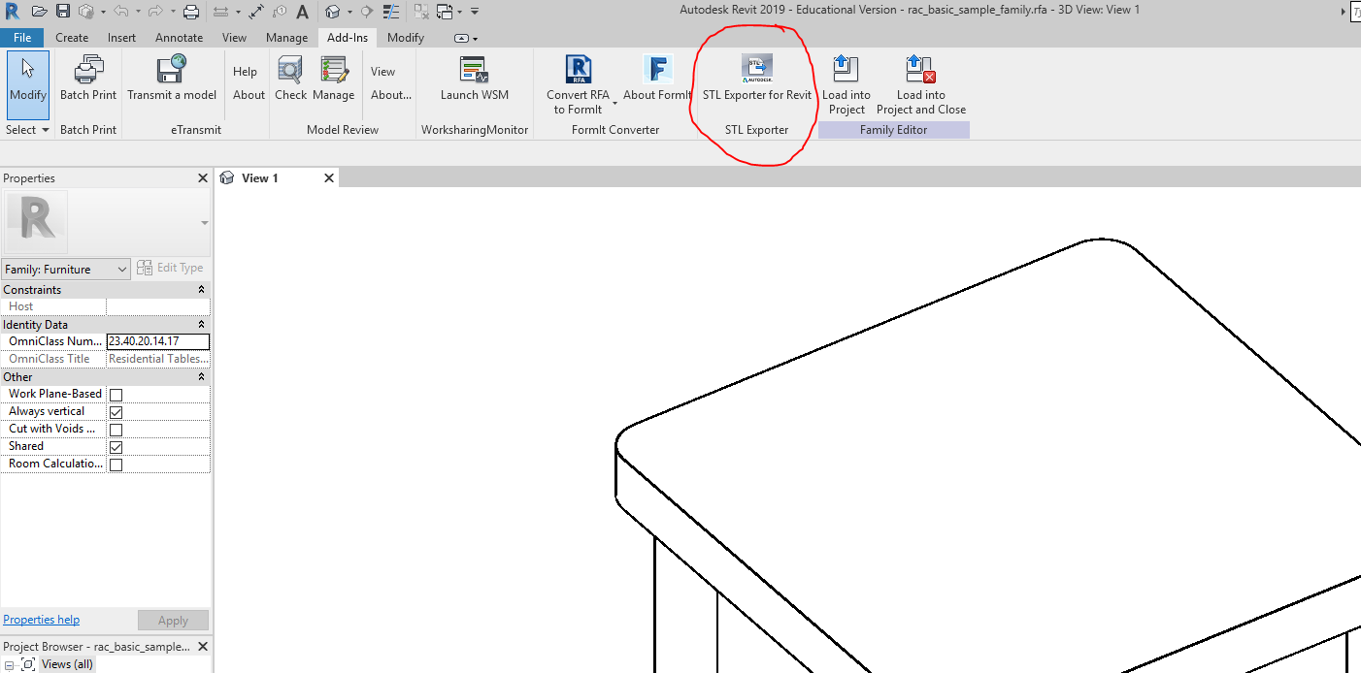Image resolution: width=1361 pixels, height=673 pixels.
Task: Open Transmit a model tool
Action: click(171, 78)
